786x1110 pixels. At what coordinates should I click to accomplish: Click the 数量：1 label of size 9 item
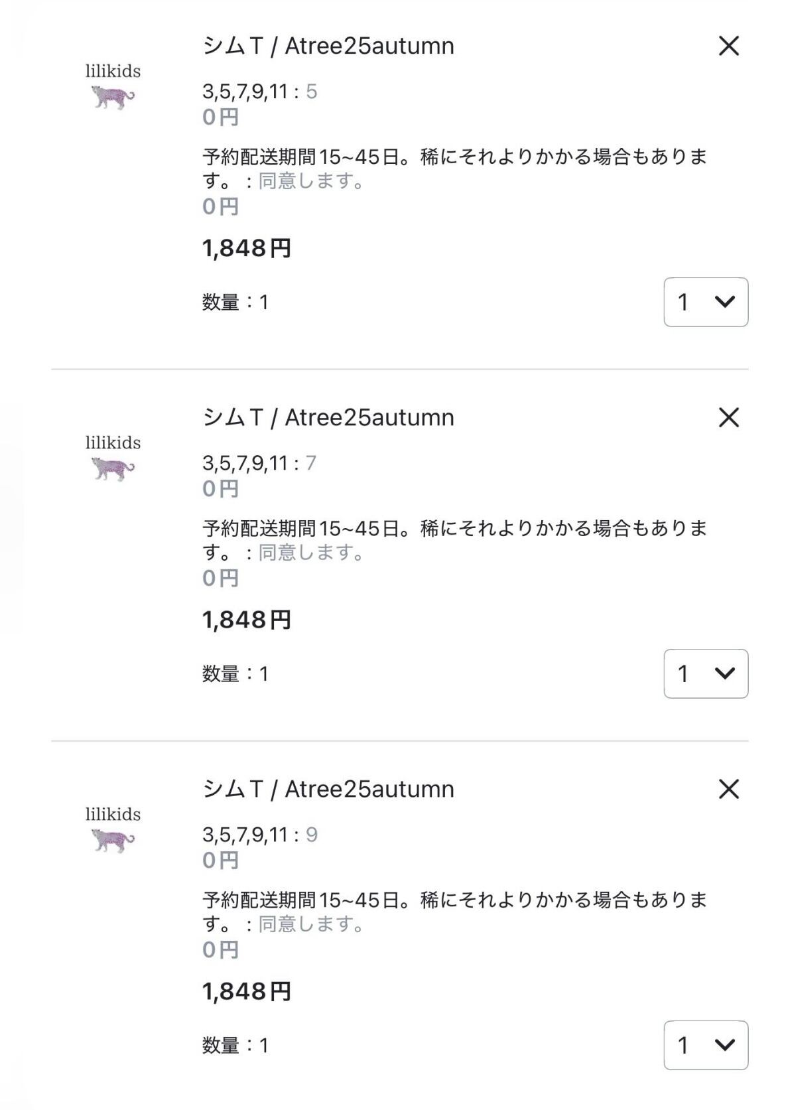[x=235, y=1046]
